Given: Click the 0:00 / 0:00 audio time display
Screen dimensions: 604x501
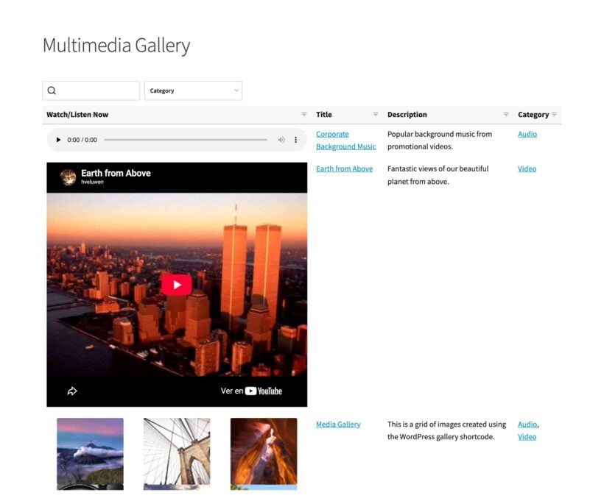Looking at the screenshot, I should 82,140.
